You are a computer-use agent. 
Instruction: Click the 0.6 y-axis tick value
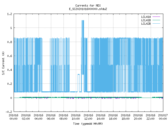9,56
